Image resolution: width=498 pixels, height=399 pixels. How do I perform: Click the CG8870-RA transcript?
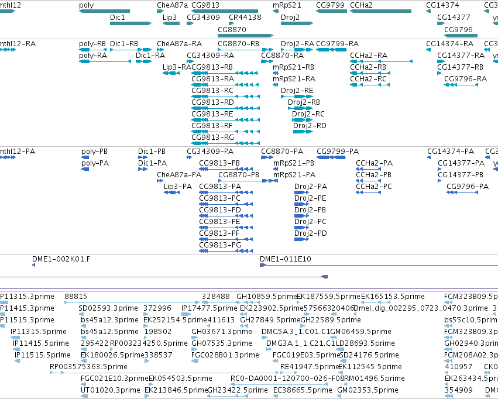click(x=267, y=61)
